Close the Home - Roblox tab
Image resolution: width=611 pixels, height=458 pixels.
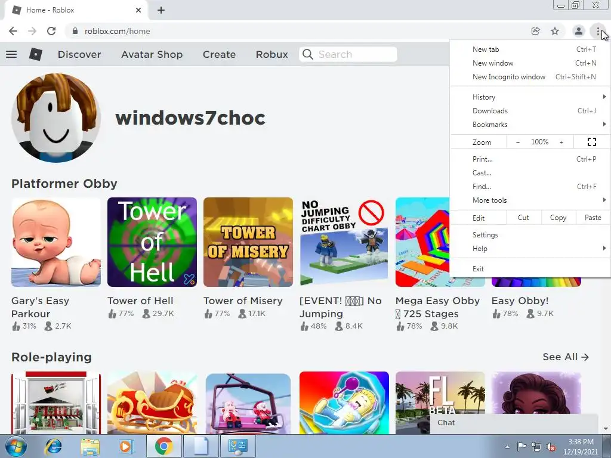click(x=138, y=10)
